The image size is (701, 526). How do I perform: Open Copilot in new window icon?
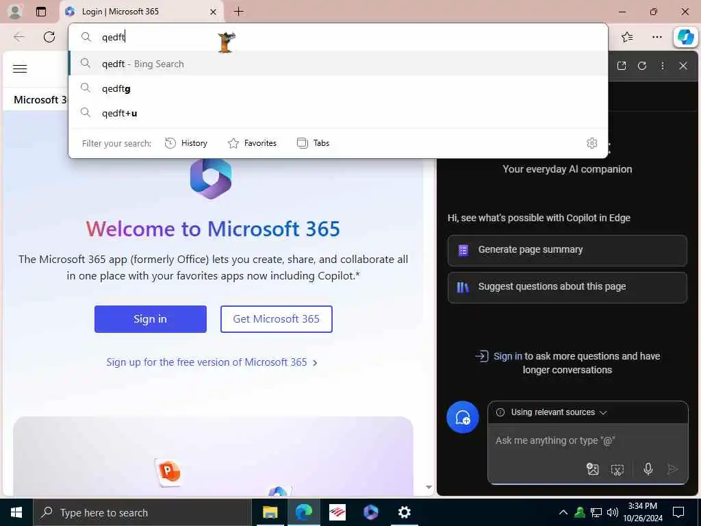622,66
